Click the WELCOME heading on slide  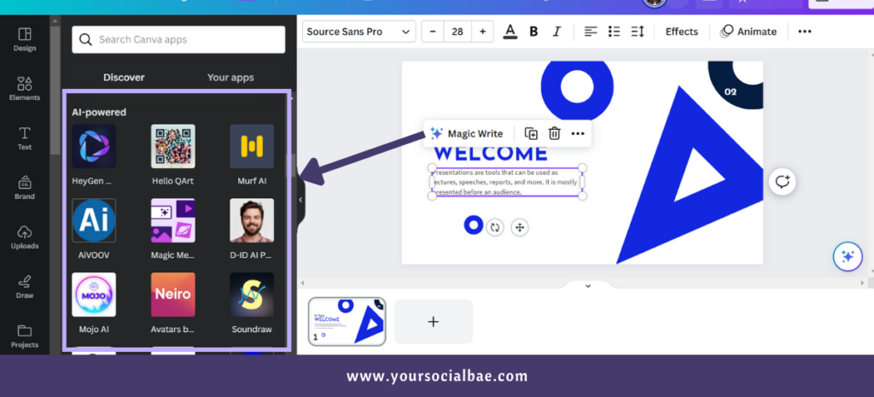pos(491,154)
